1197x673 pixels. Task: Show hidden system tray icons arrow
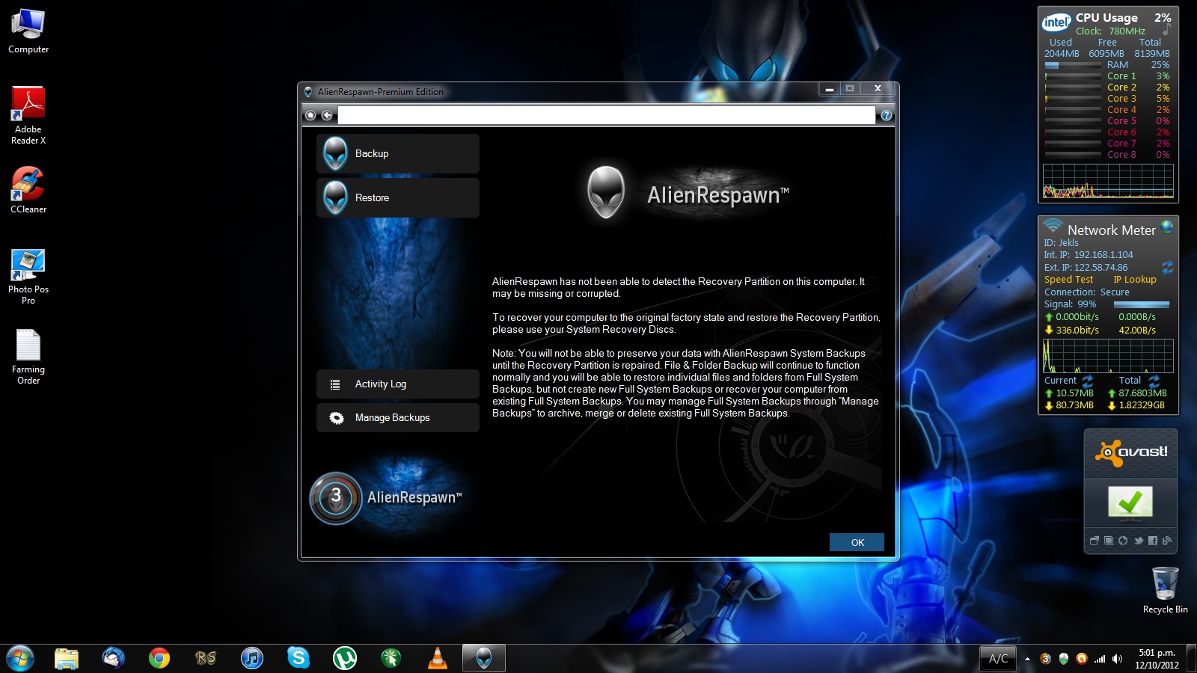(1027, 659)
